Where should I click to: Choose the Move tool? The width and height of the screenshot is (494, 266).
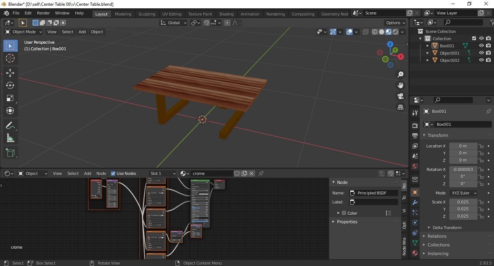(10, 73)
